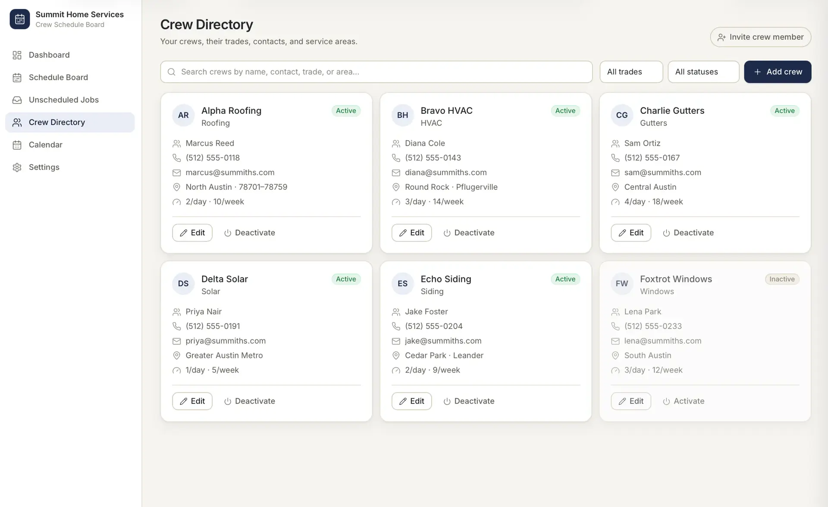Click the search magnifier icon
The image size is (828, 507).
point(171,72)
